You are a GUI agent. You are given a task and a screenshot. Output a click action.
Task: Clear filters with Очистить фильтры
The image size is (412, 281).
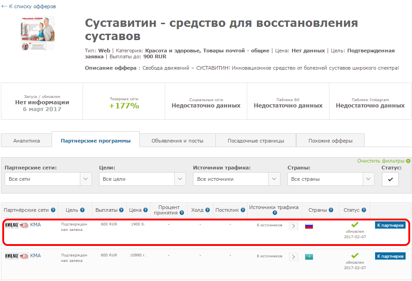381,161
